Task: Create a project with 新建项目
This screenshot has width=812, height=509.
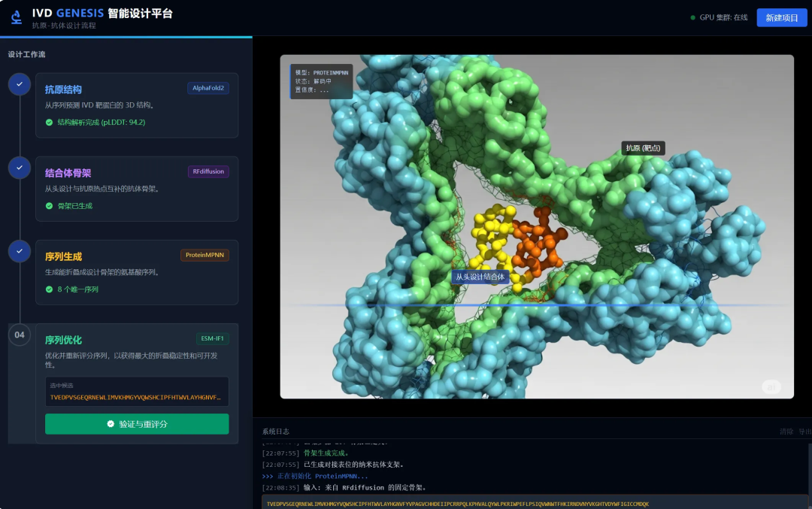Action: pyautogui.click(x=781, y=17)
